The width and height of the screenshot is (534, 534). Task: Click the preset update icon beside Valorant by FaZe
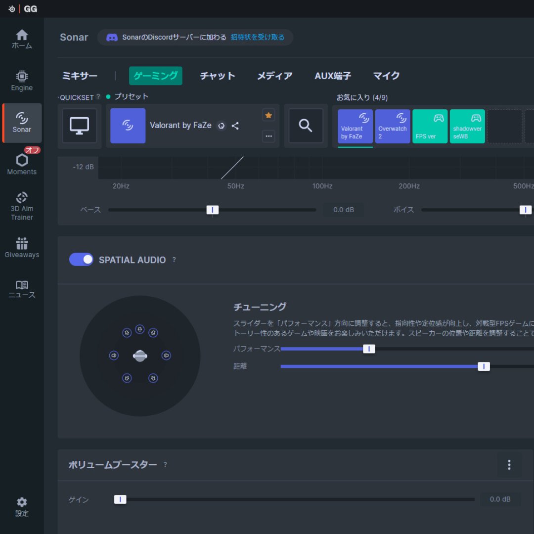tap(222, 126)
